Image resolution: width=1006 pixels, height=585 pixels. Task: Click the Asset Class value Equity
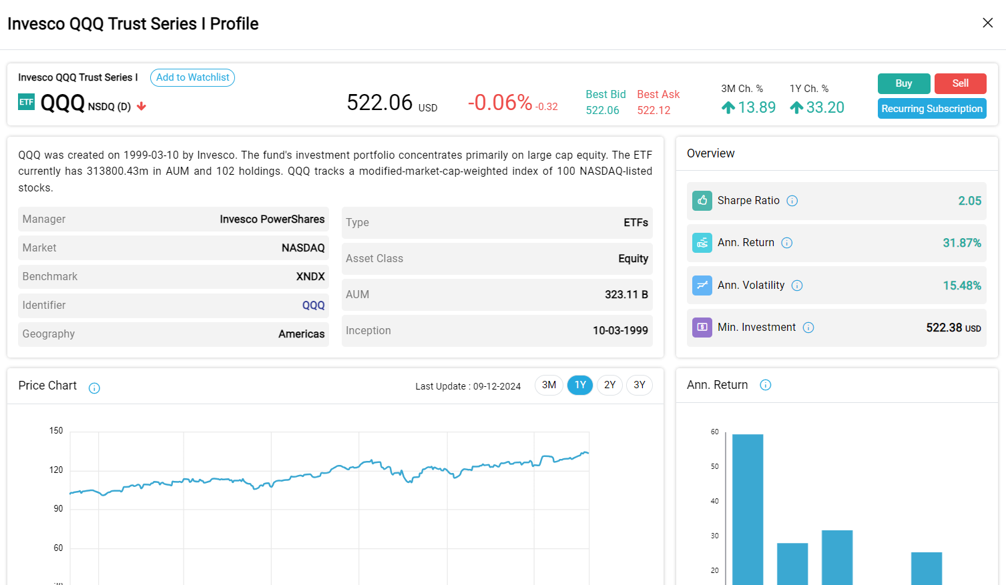click(x=633, y=259)
